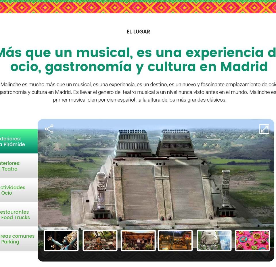
Task: Click the thumbnail of the costumed performer
Action: click(61, 241)
